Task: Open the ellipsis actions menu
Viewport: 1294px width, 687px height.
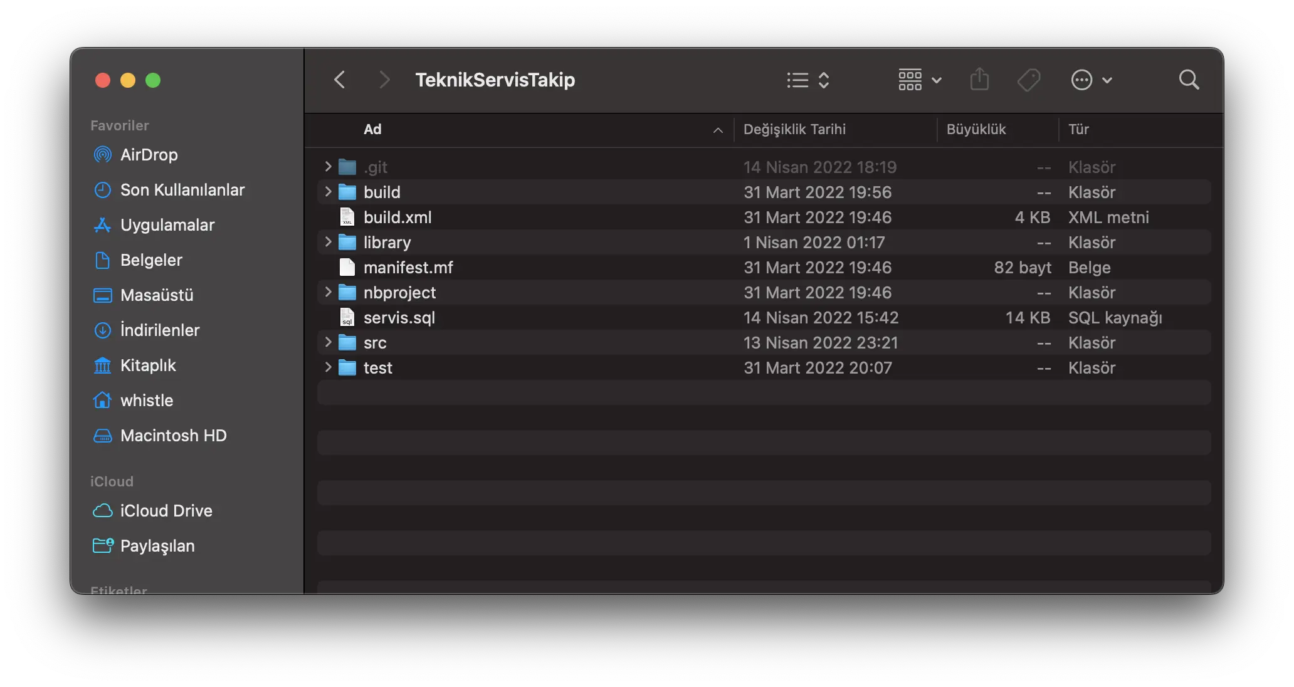Action: coord(1091,80)
